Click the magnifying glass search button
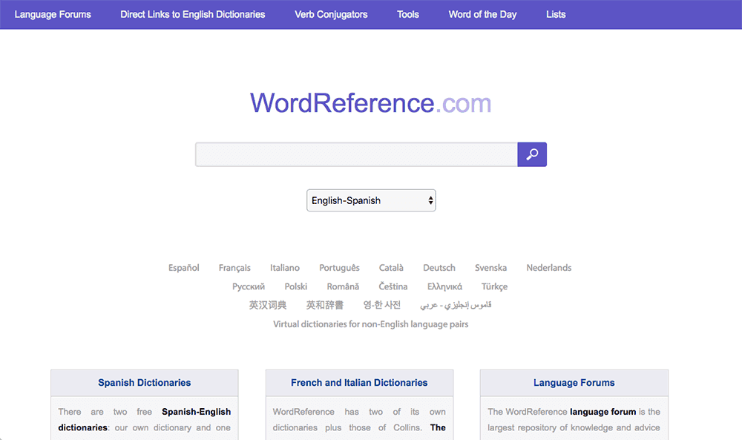742x440 pixels. pyautogui.click(x=532, y=154)
